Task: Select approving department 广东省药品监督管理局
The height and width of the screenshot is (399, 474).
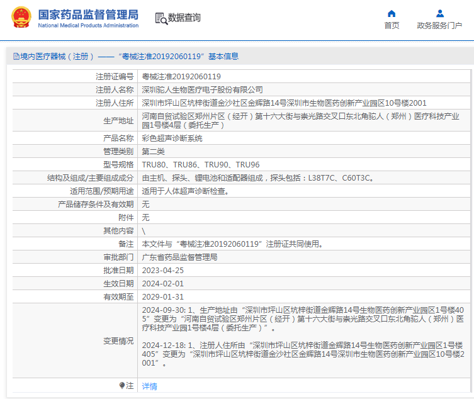Action: point(180,257)
